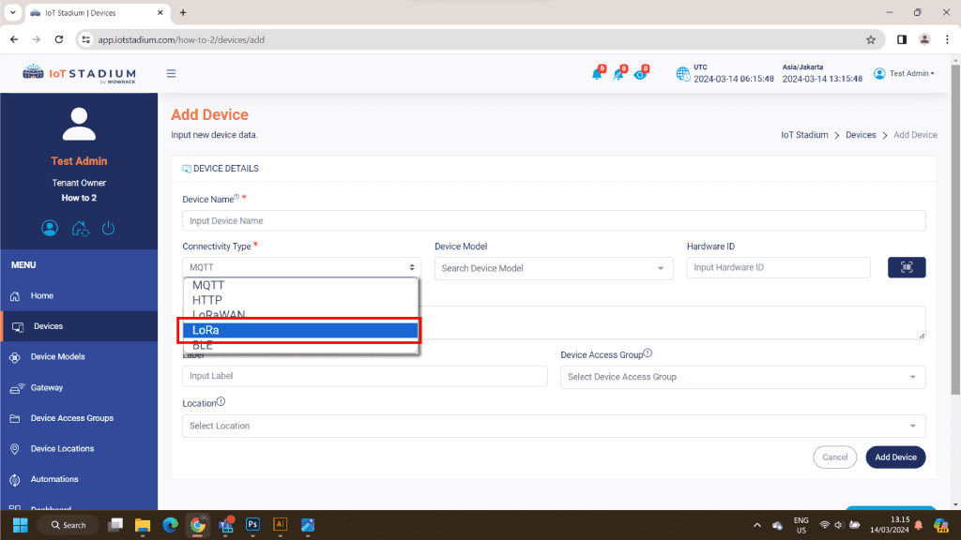The height and width of the screenshot is (540, 961).
Task: Click the Add Device button
Action: coord(895,457)
